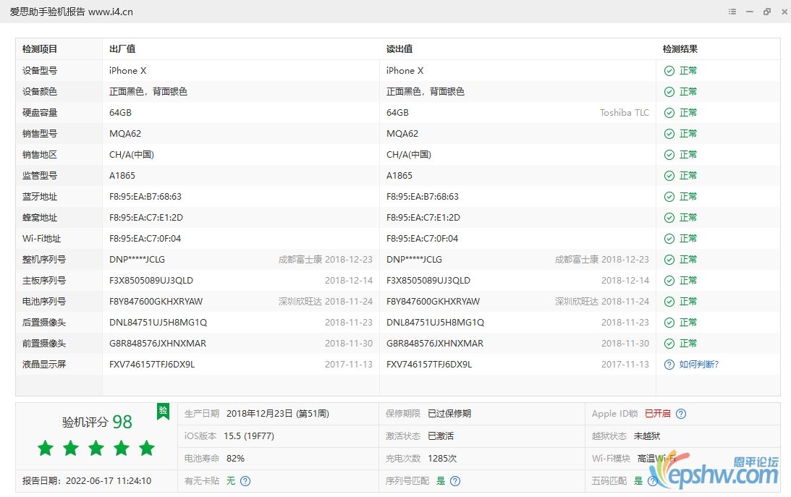This screenshot has width=791, height=497.
Task: Click CH/A(中国) in the 读出值 column
Action: tap(409, 155)
